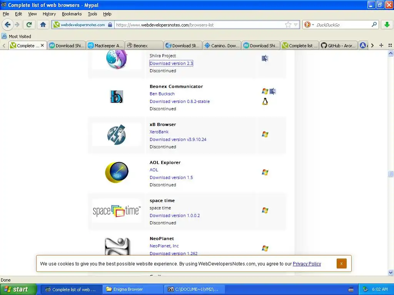The height and width of the screenshot is (295, 394).
Task: Click the Windows icon for NeoPlanet
Action: click(x=265, y=249)
